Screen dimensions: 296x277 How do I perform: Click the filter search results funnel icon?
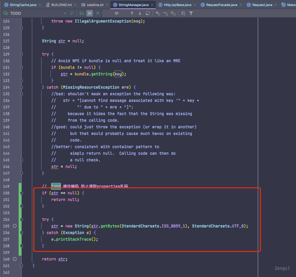click(191, 14)
